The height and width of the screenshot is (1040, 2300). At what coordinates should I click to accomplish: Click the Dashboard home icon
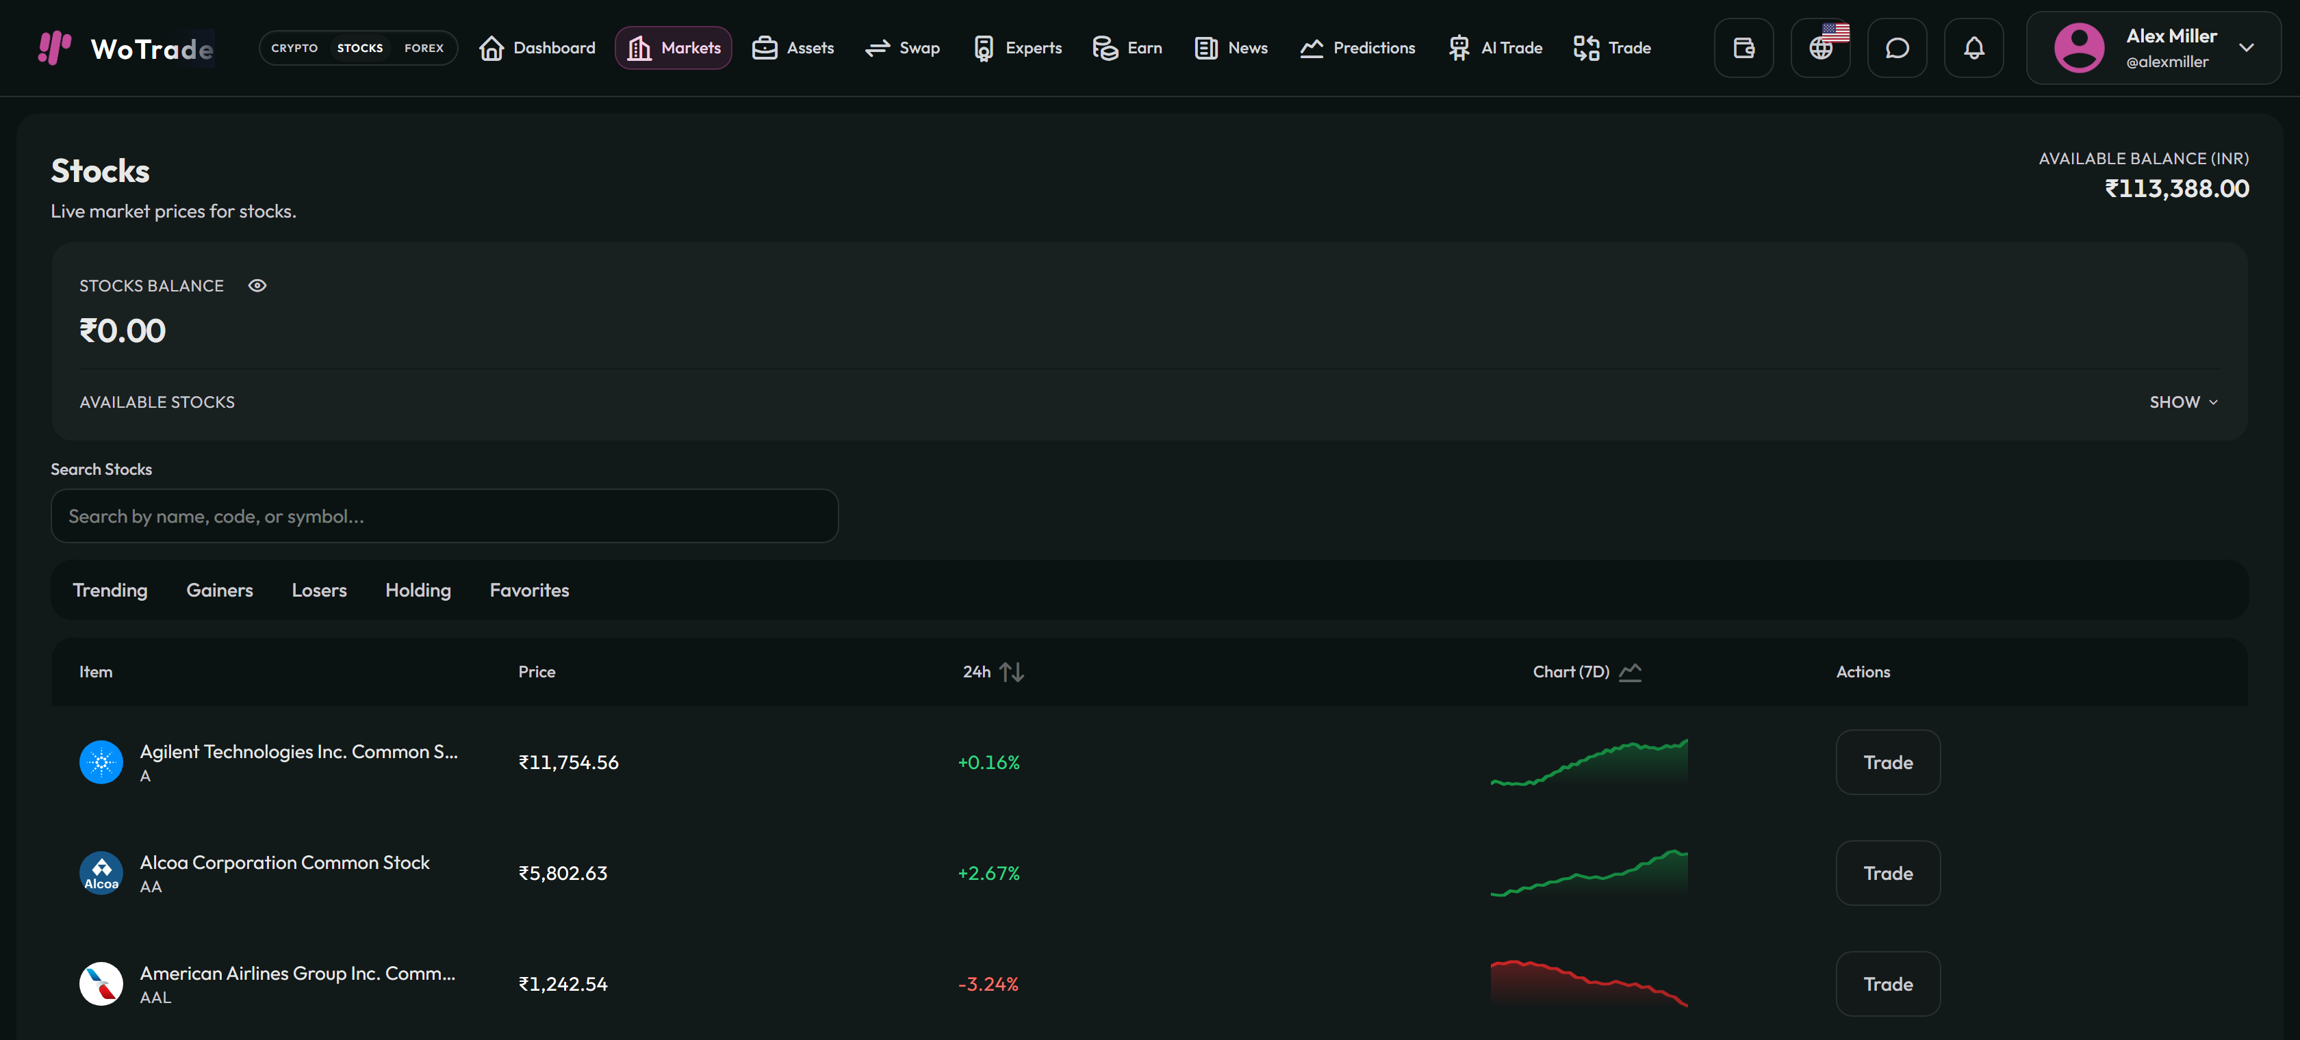(491, 48)
